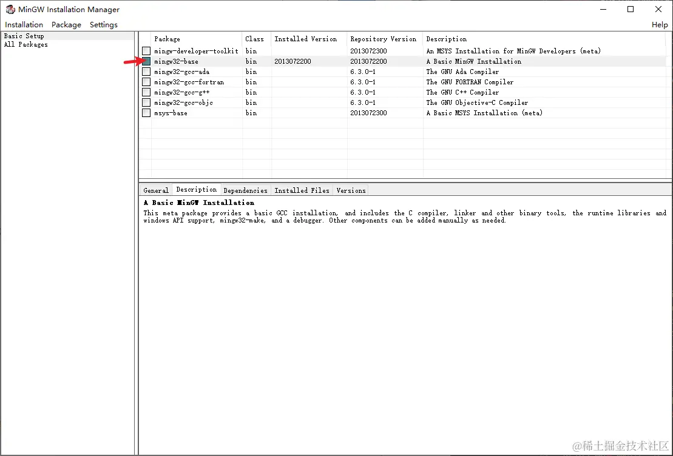Sort by the Class column header
Image resolution: width=673 pixels, height=456 pixels.
[x=257, y=39]
